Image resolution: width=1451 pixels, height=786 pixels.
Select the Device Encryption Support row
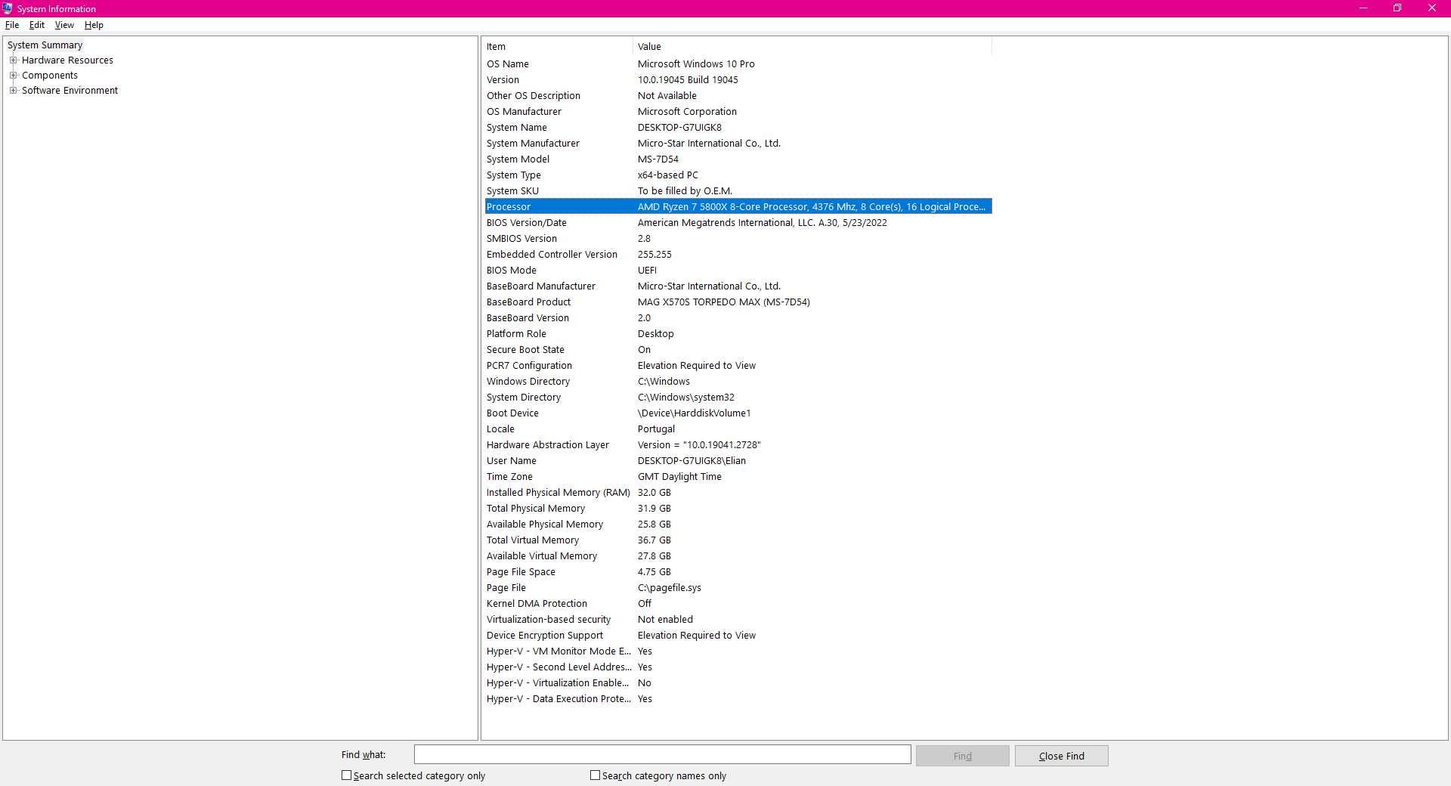pyautogui.click(x=738, y=636)
